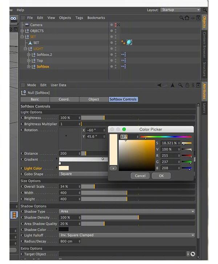Click the Target Object picker arrow icon
The width and height of the screenshot is (218, 264).
pos(193,254)
